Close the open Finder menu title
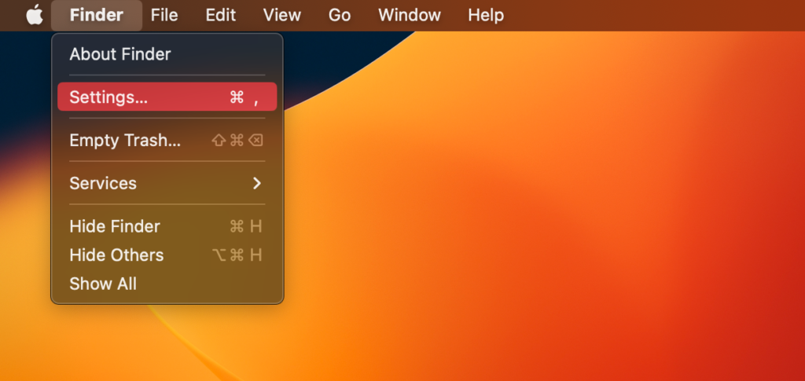 tap(96, 15)
